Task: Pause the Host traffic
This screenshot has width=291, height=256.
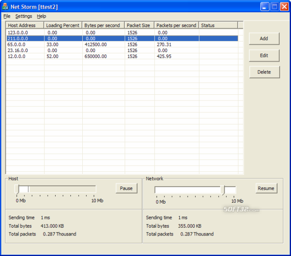Action: click(126, 188)
